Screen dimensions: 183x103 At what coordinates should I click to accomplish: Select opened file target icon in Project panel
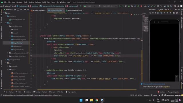[15, 9]
